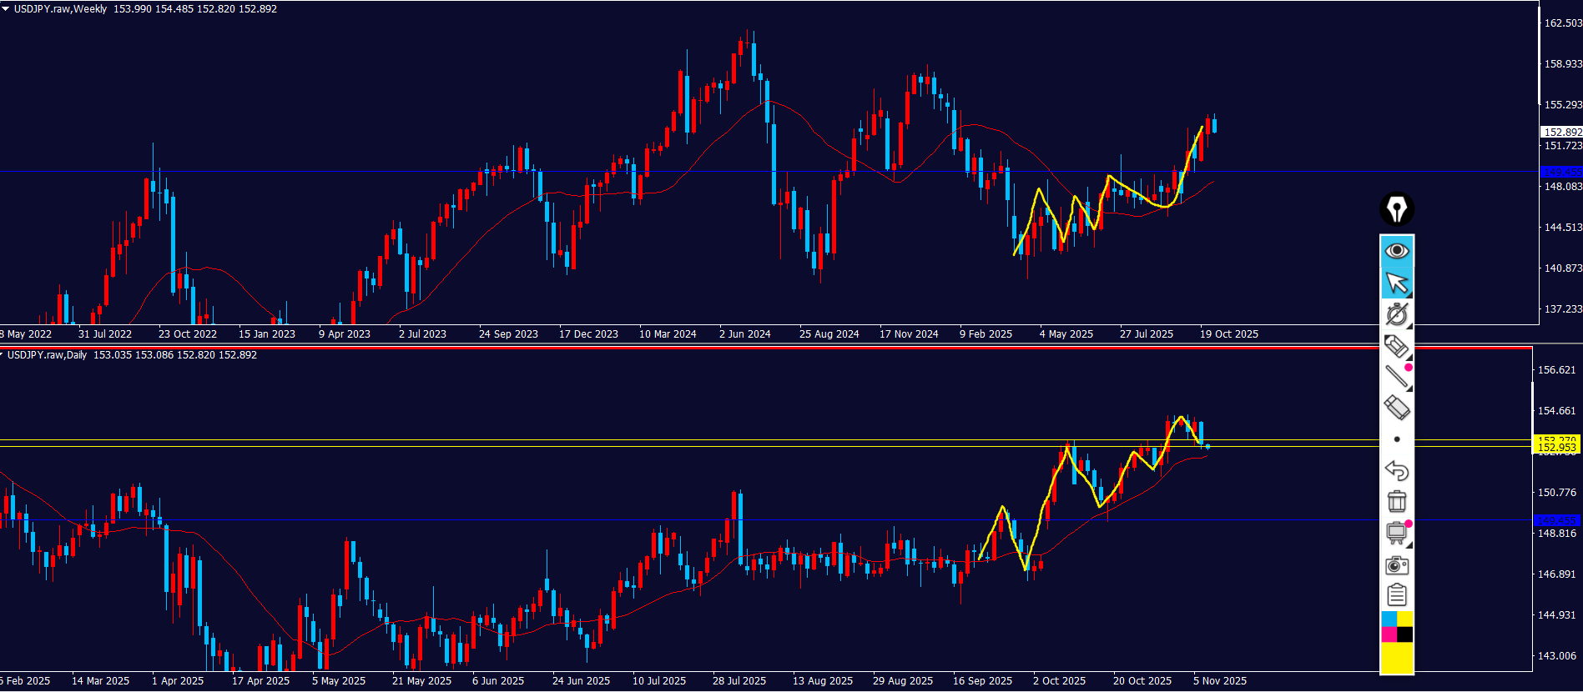Screen dimensions: 1583x692
Task: Toggle the eye visibility button
Action: pos(1396,251)
